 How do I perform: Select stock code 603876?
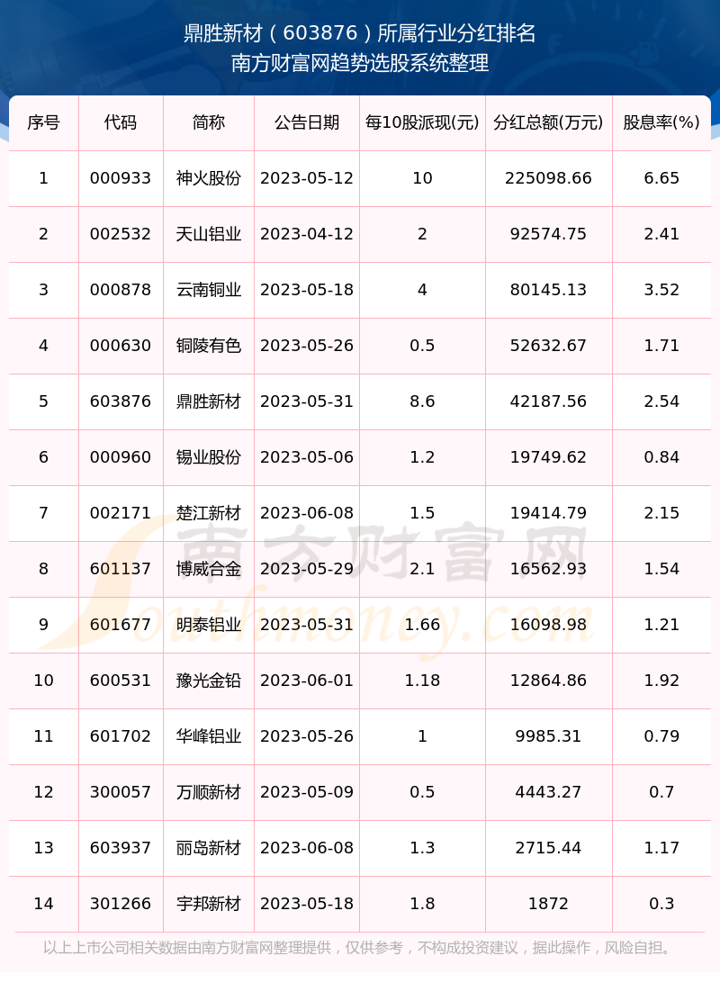121,401
